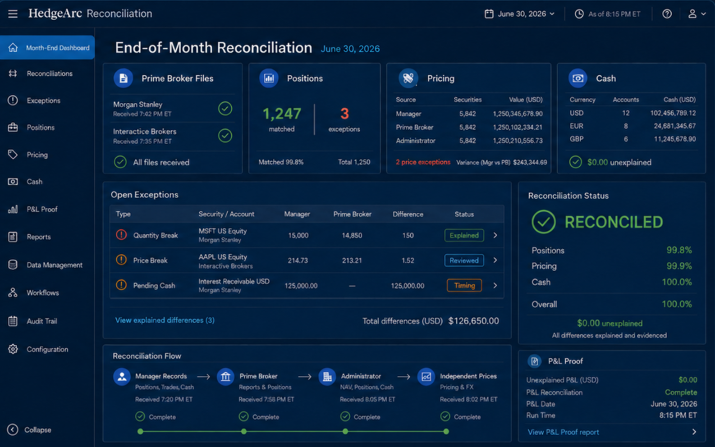Viewport: 715px width, 447px height.
Task: Click the All files received checkmark
Action: point(120,162)
